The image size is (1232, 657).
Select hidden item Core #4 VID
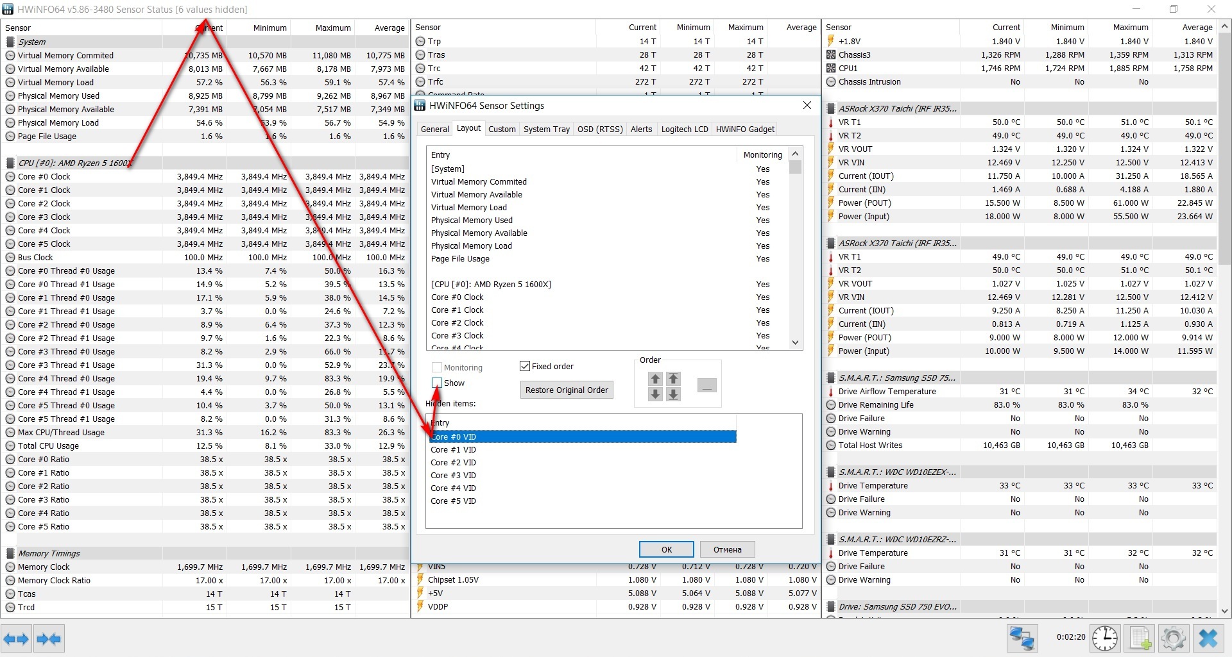tap(583, 488)
